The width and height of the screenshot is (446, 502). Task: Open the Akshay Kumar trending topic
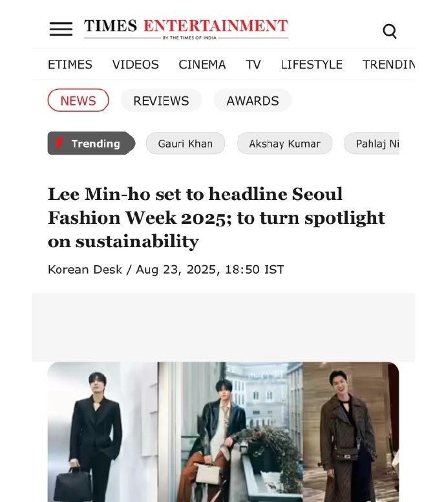(284, 143)
